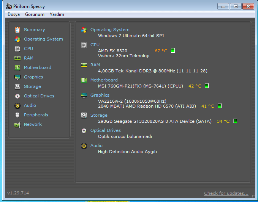Click the 'Windows 7 Ultimate 64-bit SP1' text
The width and height of the screenshot is (258, 202).
pyautogui.click(x=131, y=36)
